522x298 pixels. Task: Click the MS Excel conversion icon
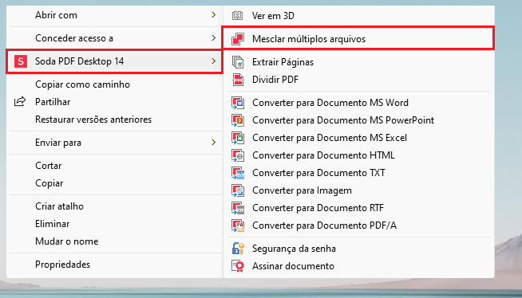click(x=238, y=138)
